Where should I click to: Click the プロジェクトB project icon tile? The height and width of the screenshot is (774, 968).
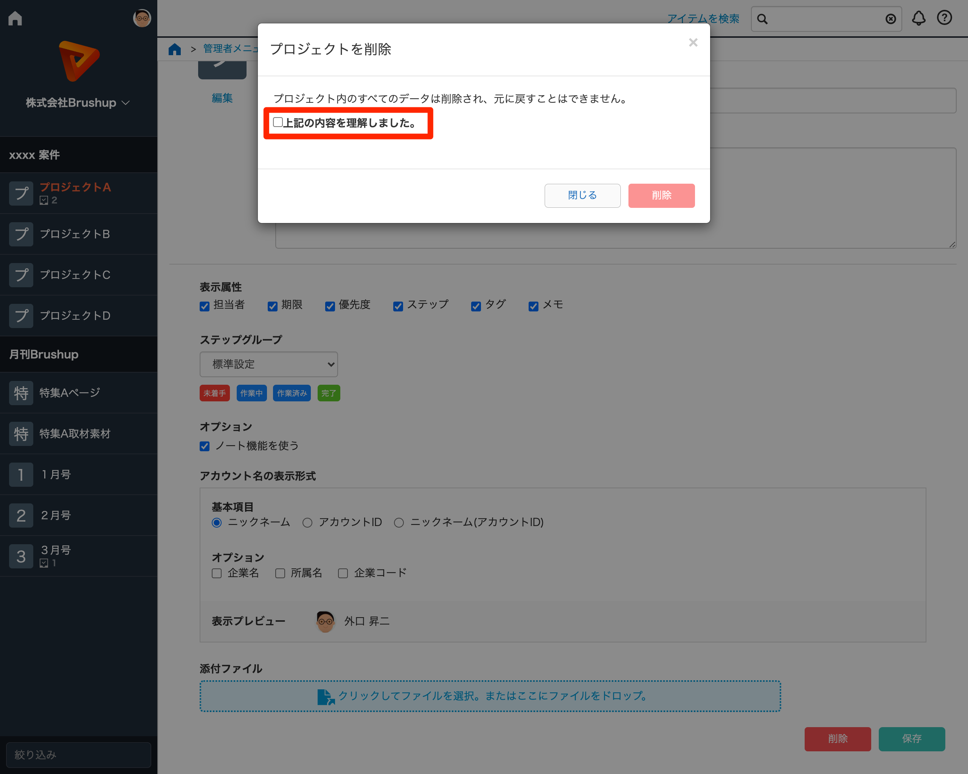[x=21, y=234]
